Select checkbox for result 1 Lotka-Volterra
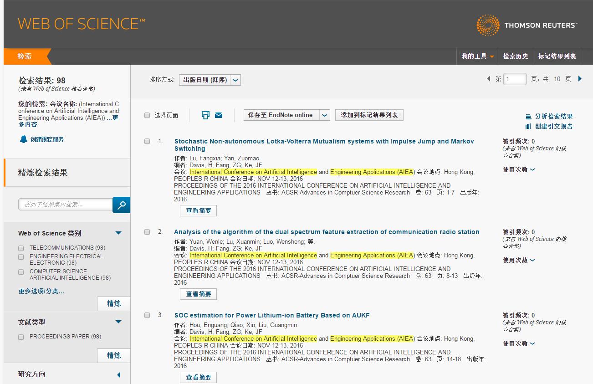Screen dimensions: 593x384 (147, 141)
